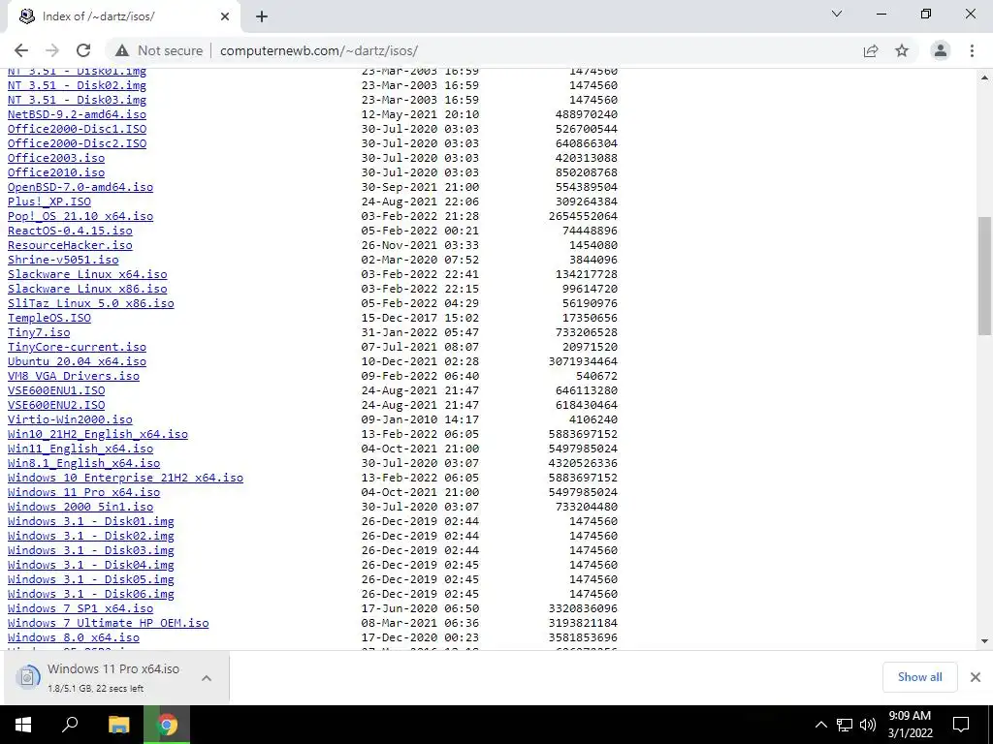This screenshot has height=744, width=993.
Task: Open the Win8.1_English_x64.iso link
Action: 83,464
